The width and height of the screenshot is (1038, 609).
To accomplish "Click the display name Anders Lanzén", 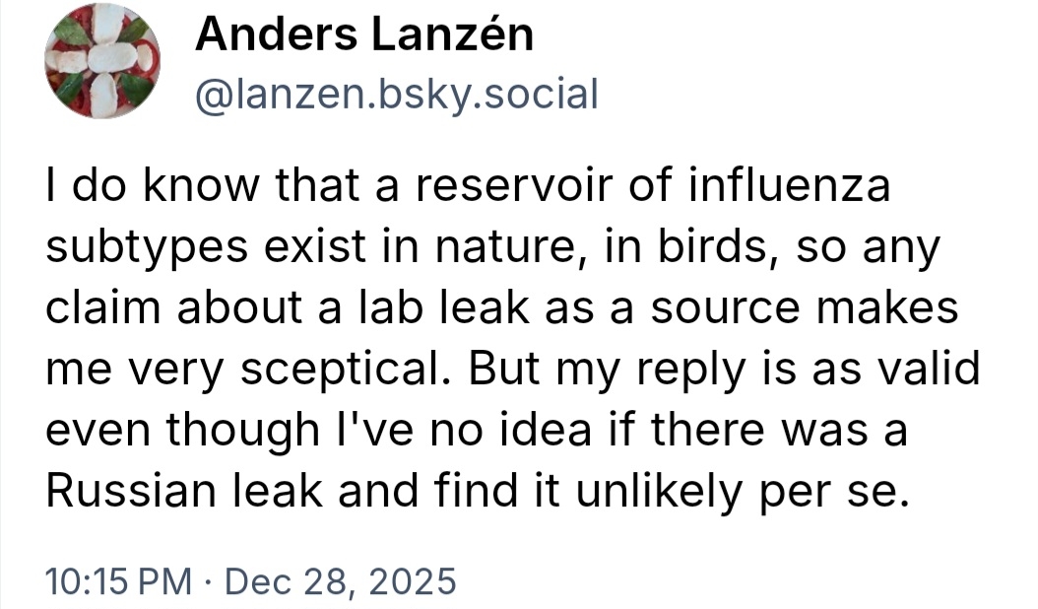I will click(364, 36).
